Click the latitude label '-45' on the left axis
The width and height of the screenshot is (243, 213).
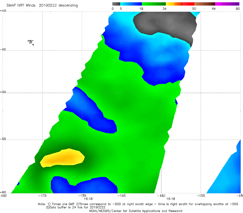[3, 49]
